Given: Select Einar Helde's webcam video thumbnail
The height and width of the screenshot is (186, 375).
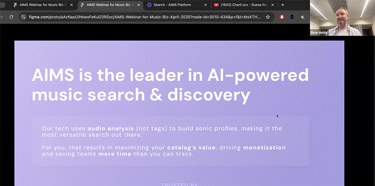Looking at the screenshot, I should click(x=342, y=18).
